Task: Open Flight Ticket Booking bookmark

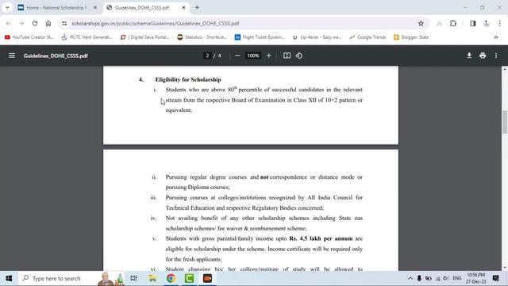Action: [260, 37]
